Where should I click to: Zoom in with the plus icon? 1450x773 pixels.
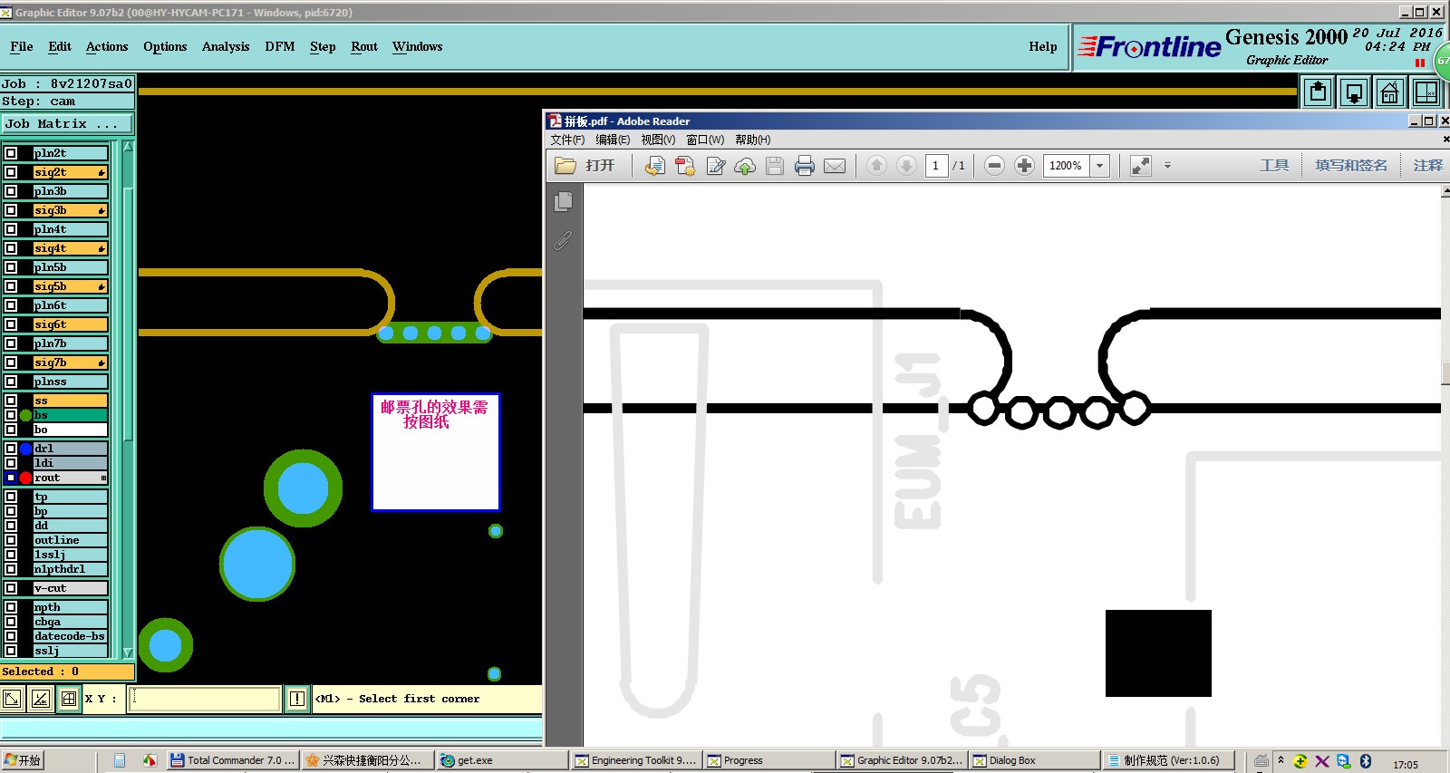tap(1024, 166)
